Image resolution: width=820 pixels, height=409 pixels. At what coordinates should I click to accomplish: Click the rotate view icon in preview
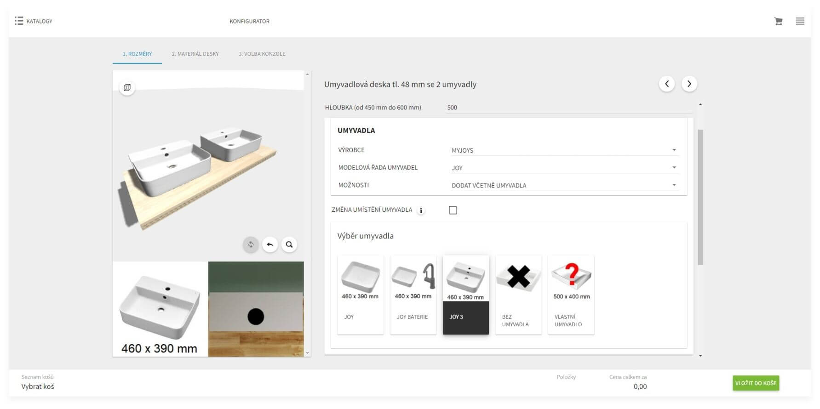click(x=251, y=244)
